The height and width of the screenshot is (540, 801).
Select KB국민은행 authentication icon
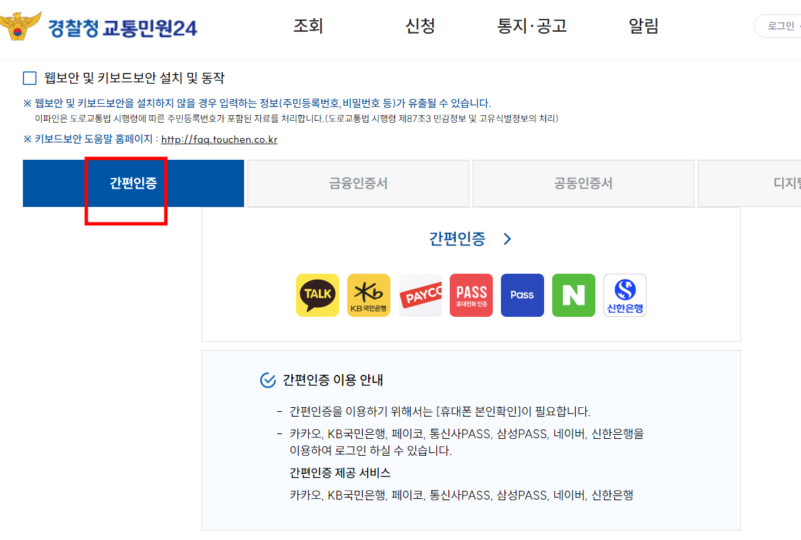(x=369, y=295)
